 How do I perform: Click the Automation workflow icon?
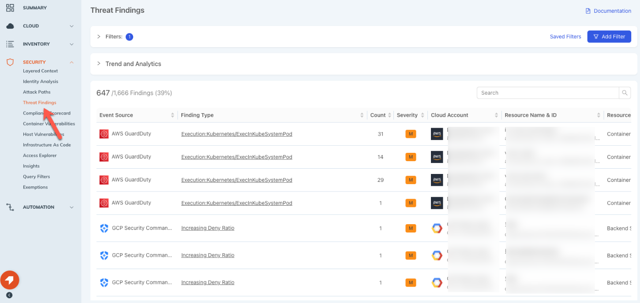click(10, 207)
